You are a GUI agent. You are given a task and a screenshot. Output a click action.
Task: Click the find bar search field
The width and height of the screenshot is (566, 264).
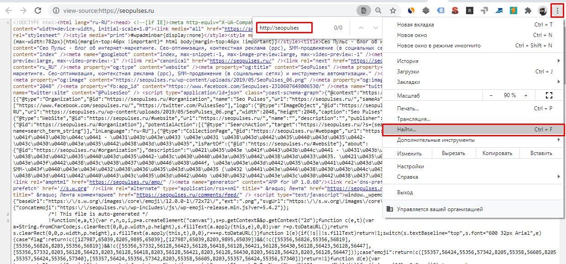click(x=284, y=28)
